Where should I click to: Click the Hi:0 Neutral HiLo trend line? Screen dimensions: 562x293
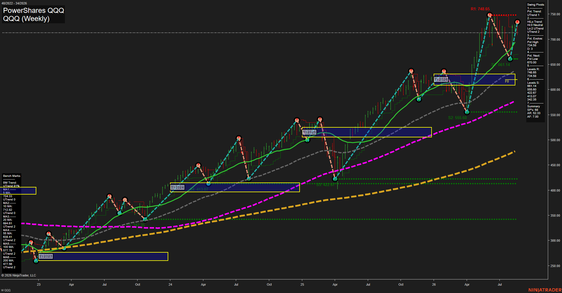[535, 25]
